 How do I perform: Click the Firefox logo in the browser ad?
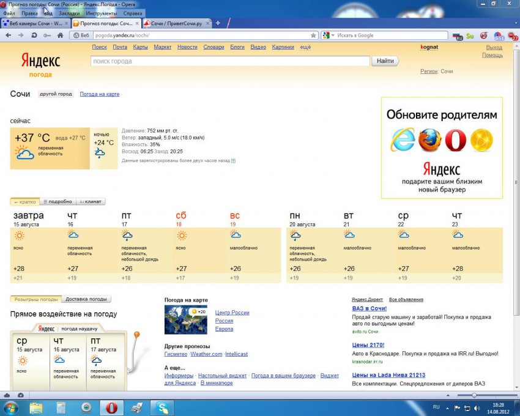pos(429,140)
